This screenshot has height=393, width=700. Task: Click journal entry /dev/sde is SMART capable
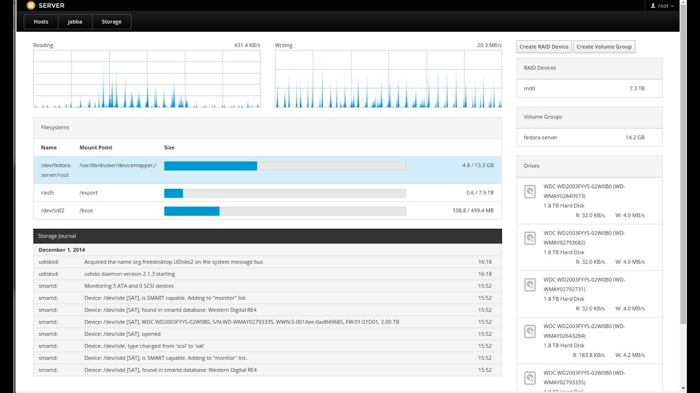(267, 298)
